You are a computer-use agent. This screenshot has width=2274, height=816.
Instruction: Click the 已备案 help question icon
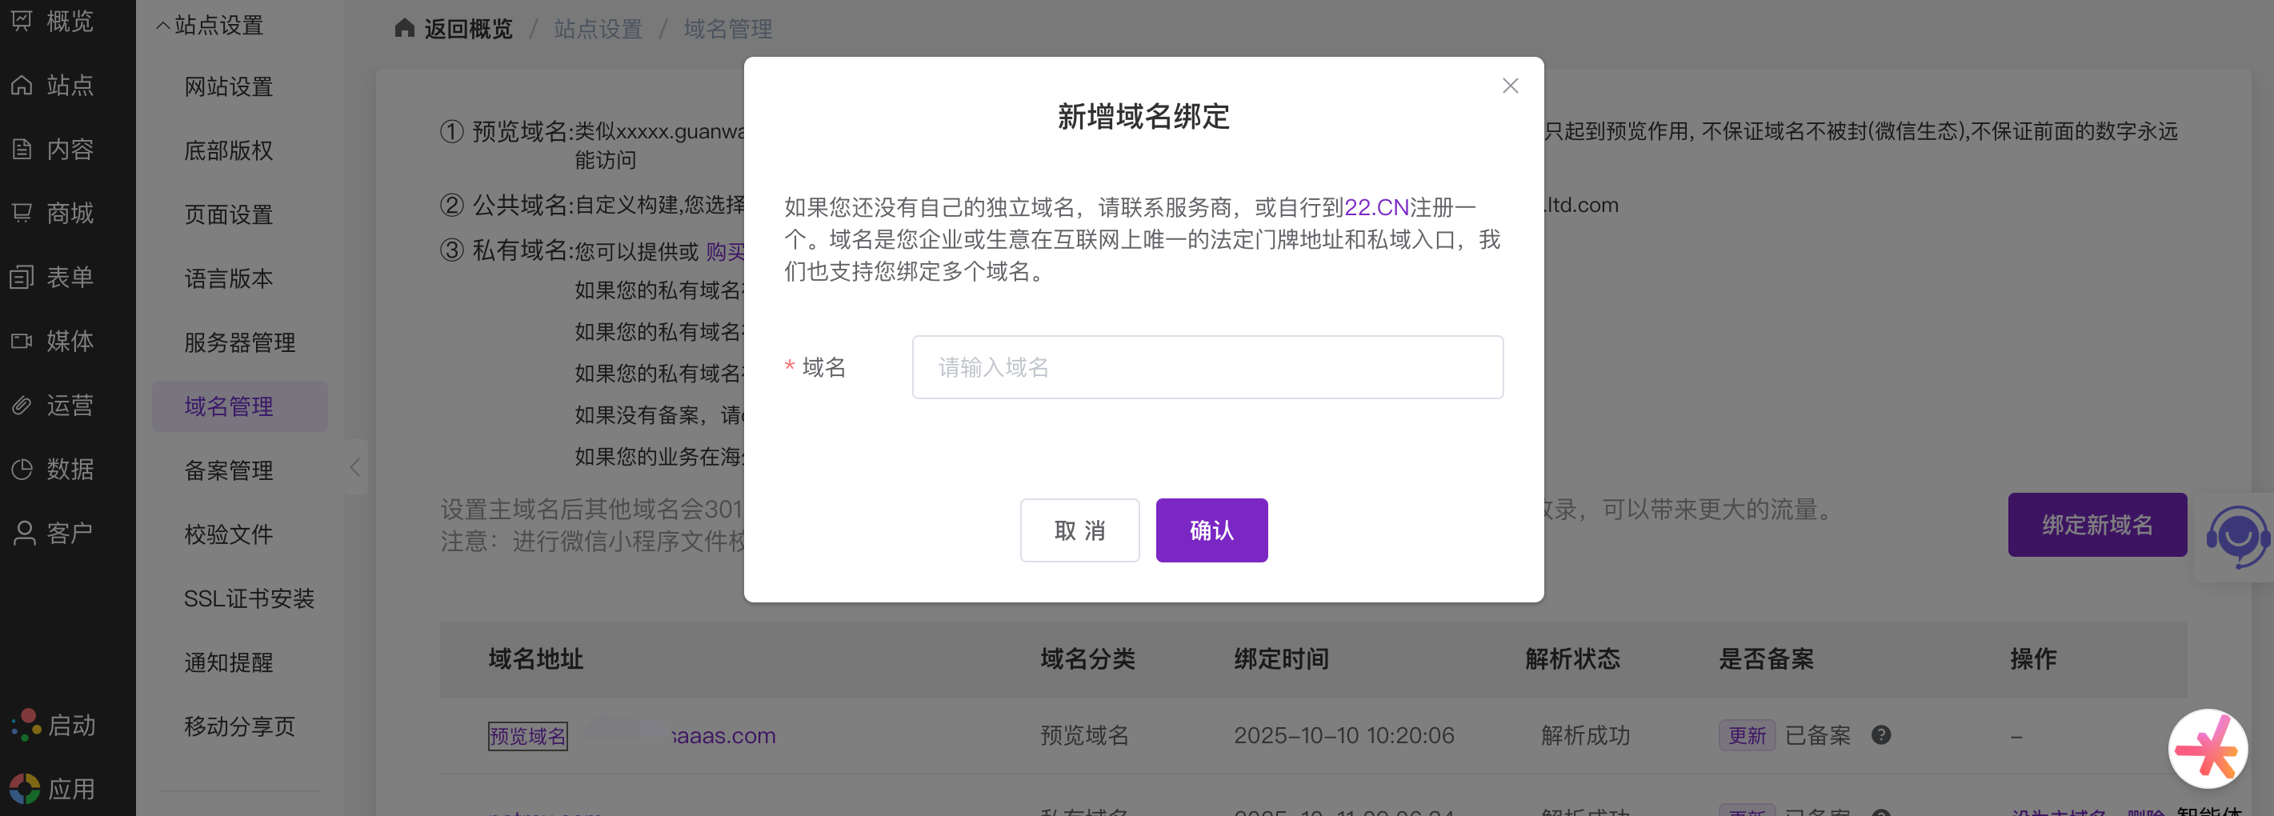[1880, 735]
